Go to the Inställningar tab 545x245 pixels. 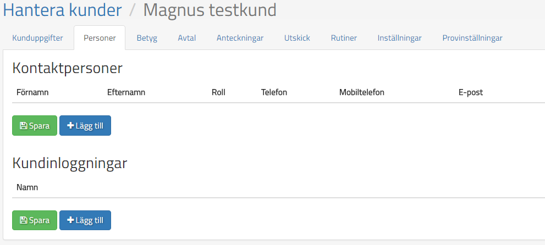[x=400, y=38]
